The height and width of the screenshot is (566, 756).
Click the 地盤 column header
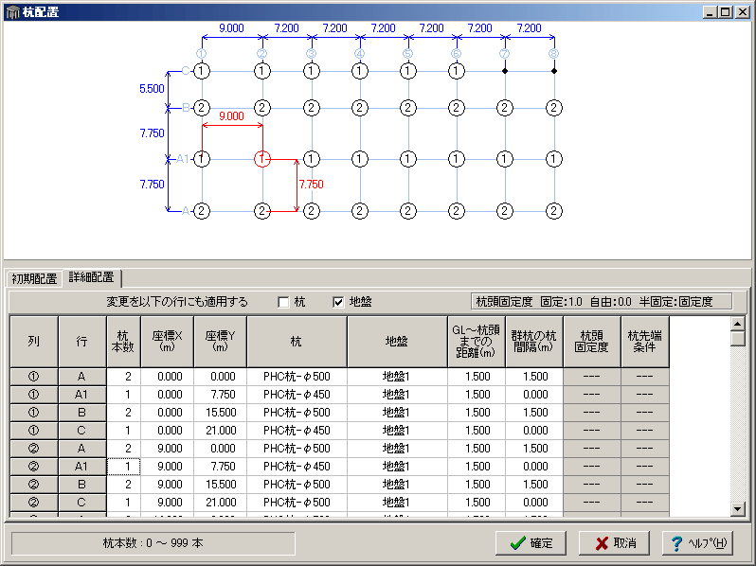pos(397,342)
